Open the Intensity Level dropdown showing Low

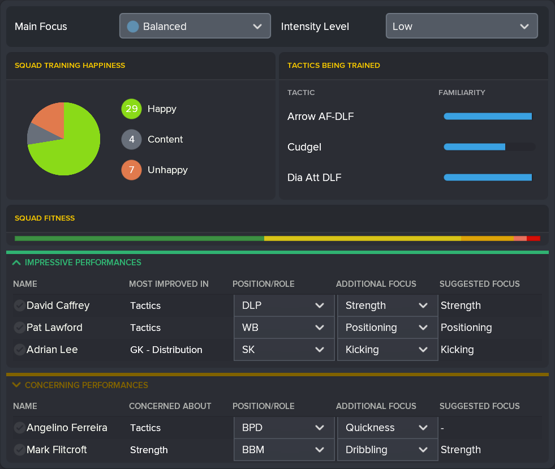tap(461, 25)
